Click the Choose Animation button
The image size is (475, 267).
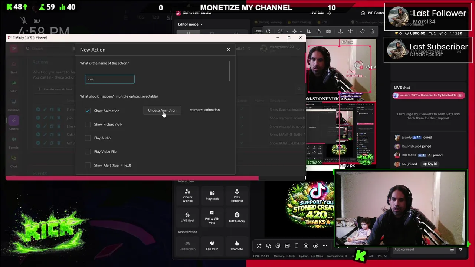pos(162,110)
